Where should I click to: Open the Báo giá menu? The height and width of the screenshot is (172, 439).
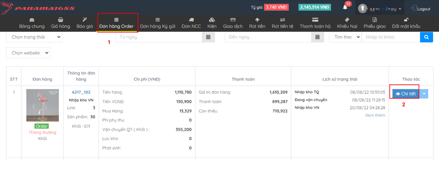pyautogui.click(x=84, y=23)
